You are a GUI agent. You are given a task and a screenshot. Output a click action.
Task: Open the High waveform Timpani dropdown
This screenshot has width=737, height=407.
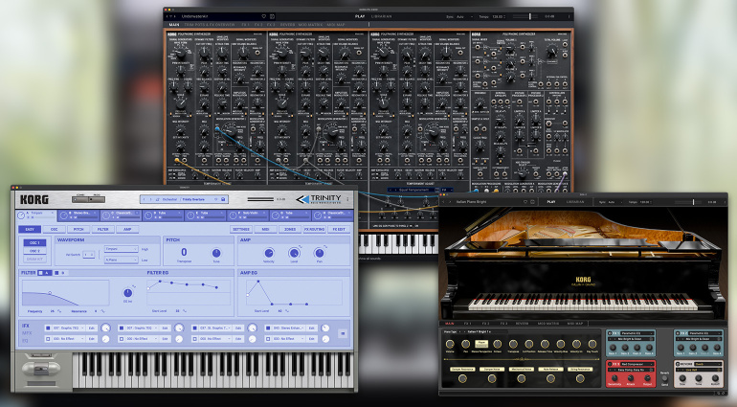(x=120, y=248)
